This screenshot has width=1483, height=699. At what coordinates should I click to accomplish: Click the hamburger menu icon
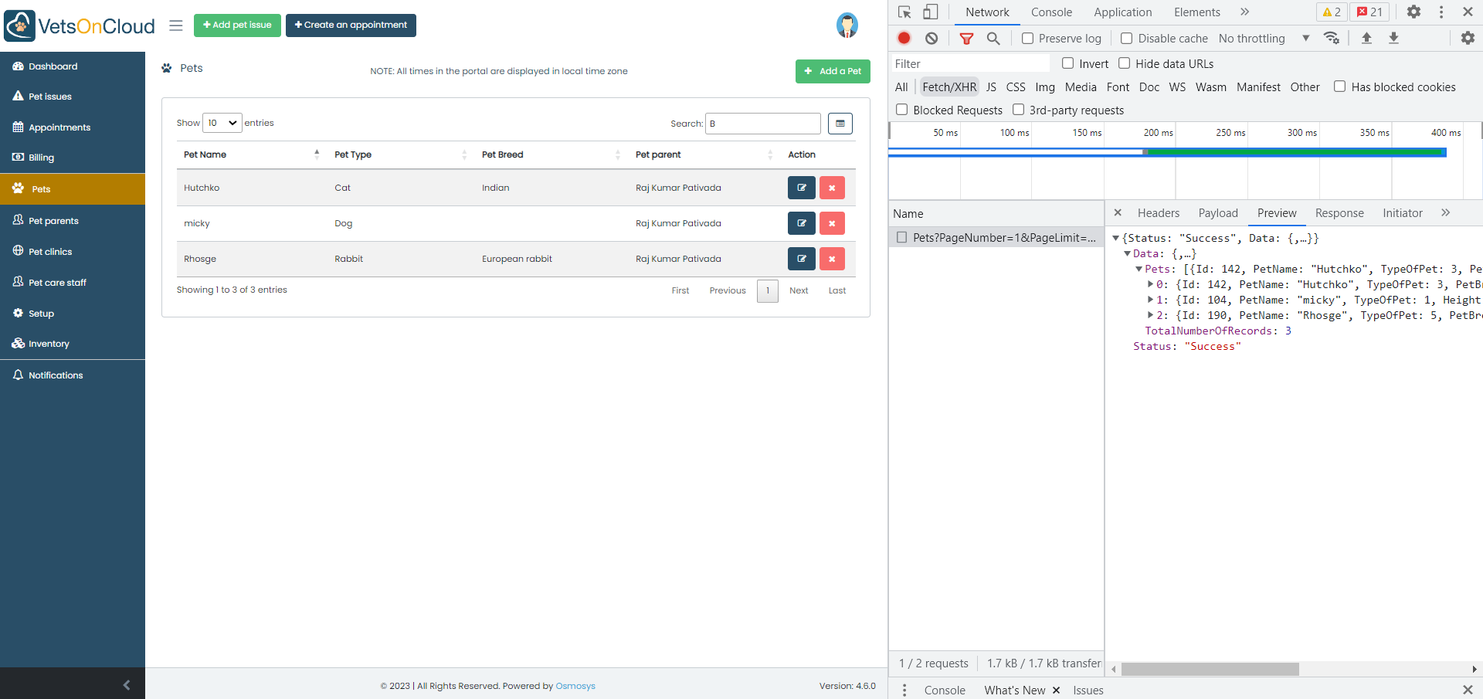click(x=176, y=25)
